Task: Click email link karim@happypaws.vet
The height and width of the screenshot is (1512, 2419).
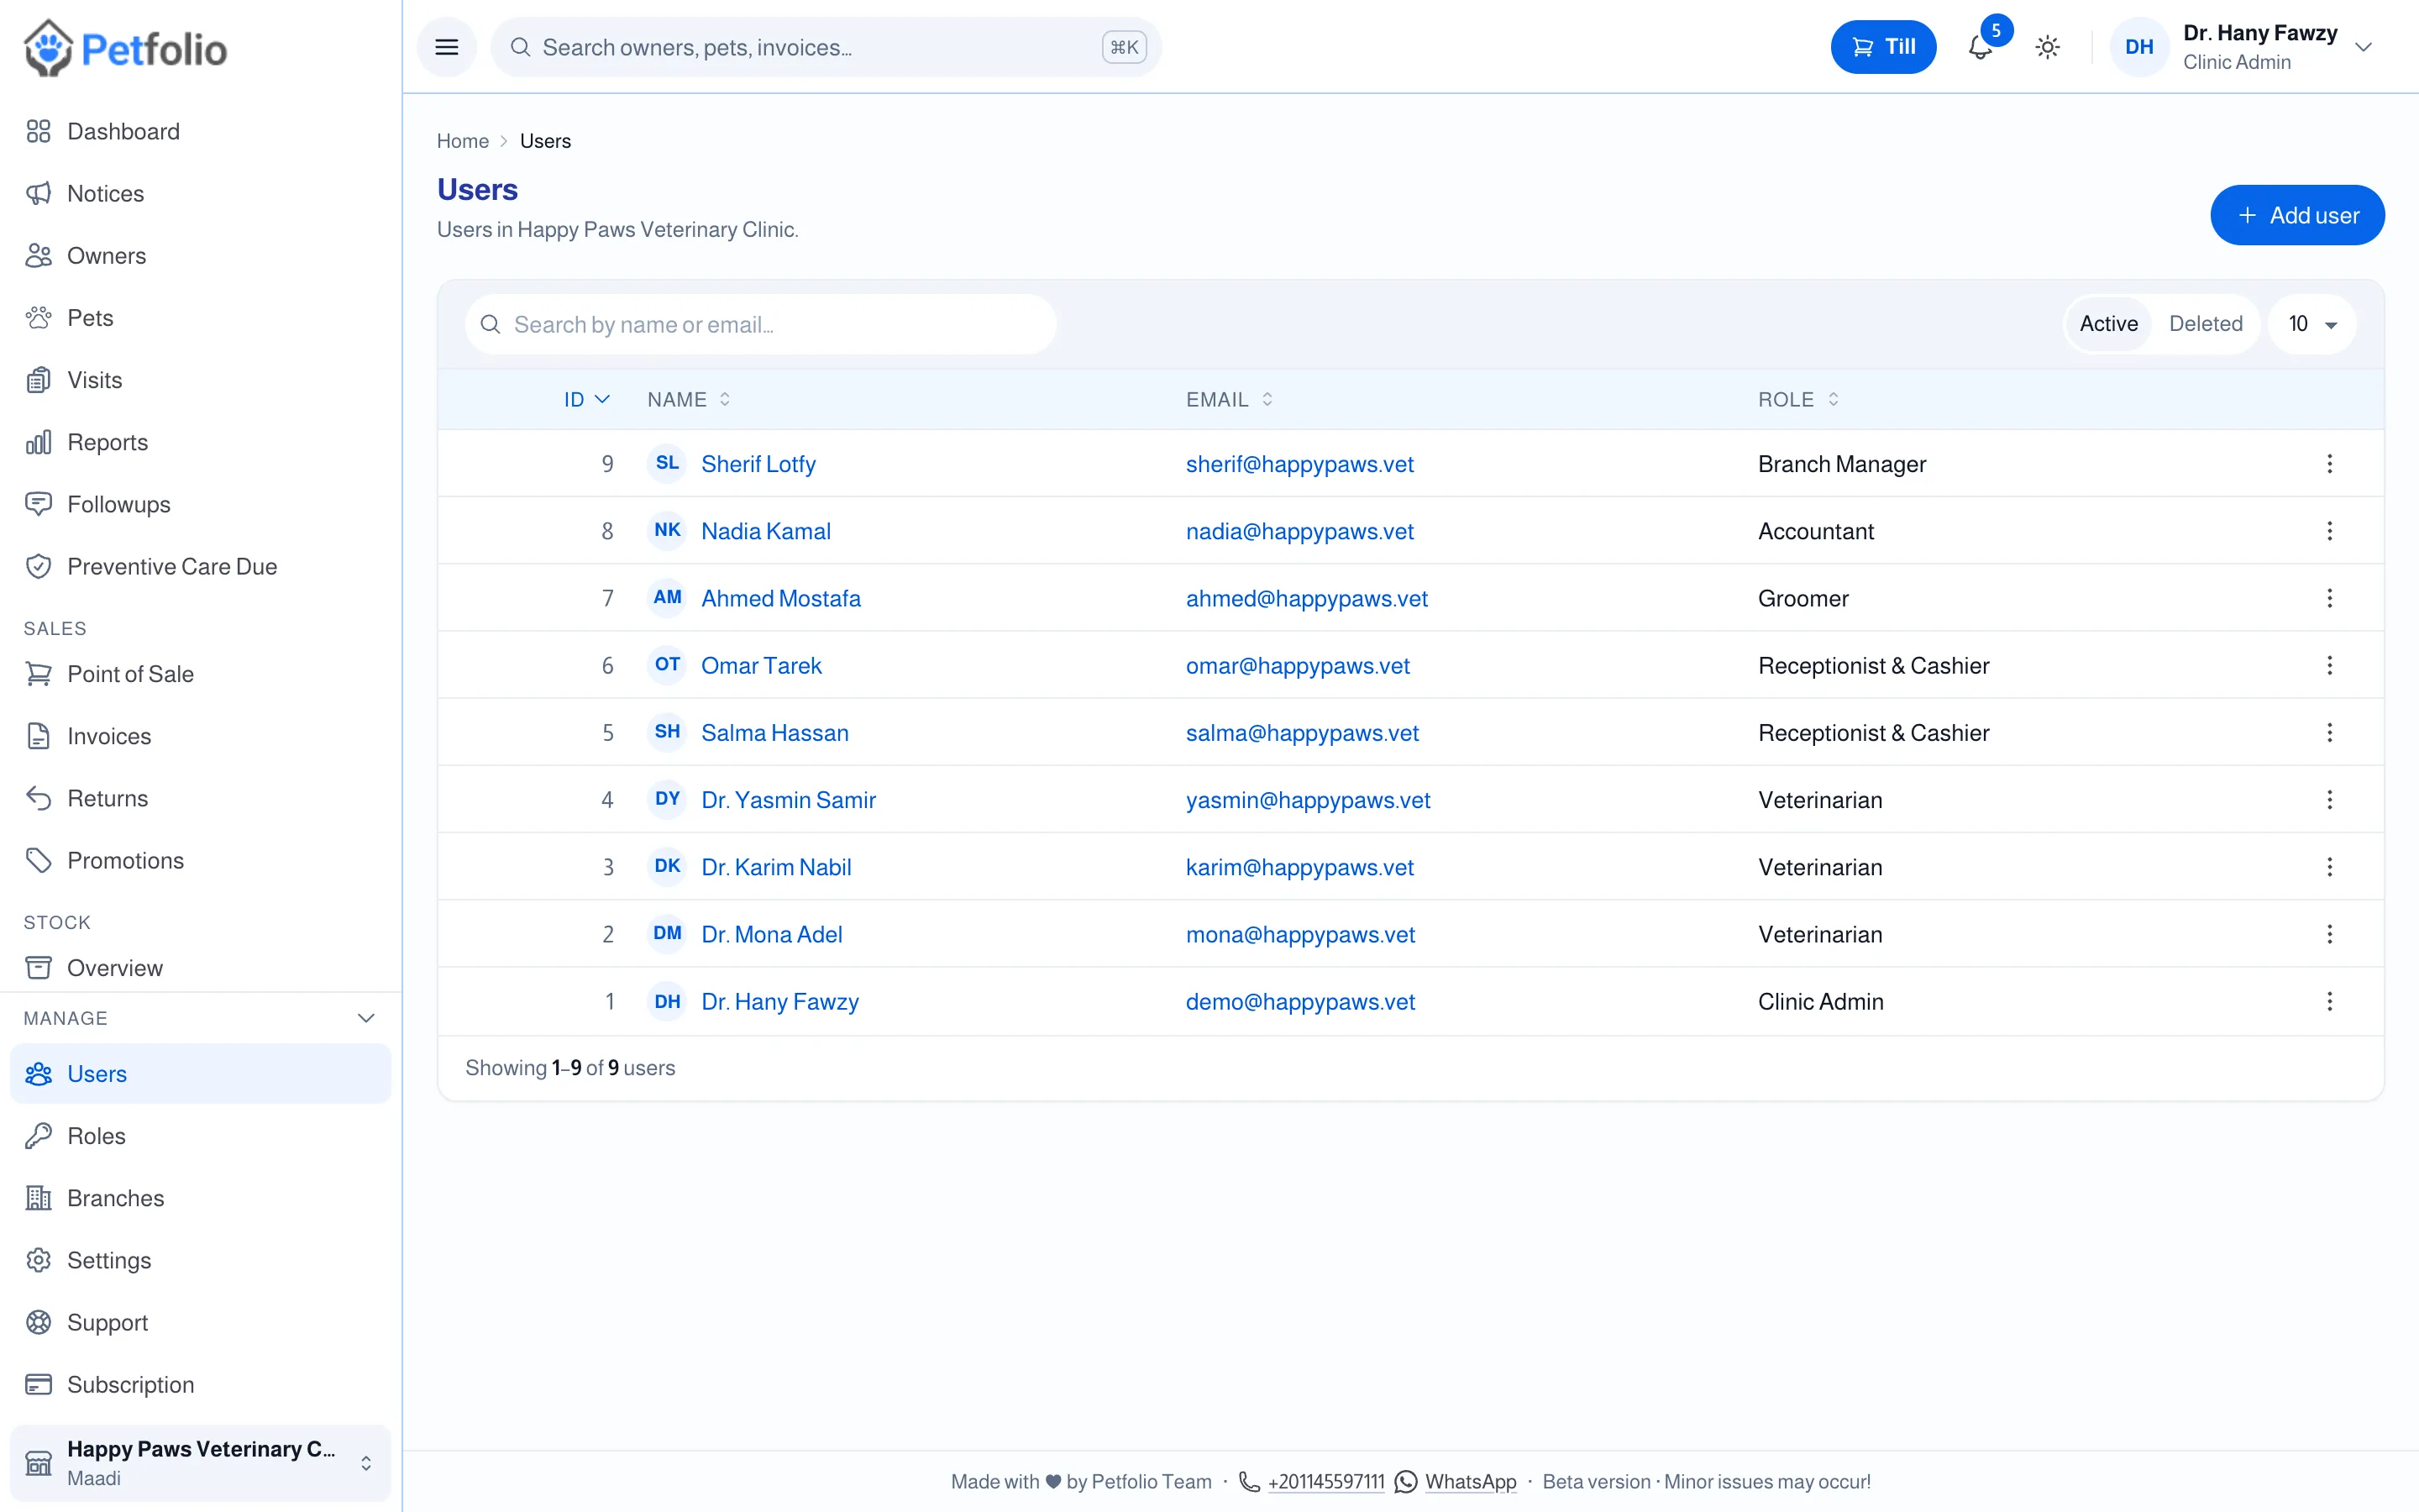Action: (x=1299, y=867)
